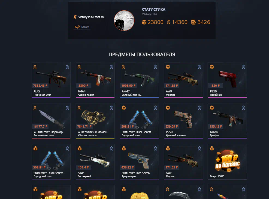Viewport: 269px width, 199px height.
Task: Open the Перчатки Жёлтые полосы gloves item
Action: click(95, 121)
